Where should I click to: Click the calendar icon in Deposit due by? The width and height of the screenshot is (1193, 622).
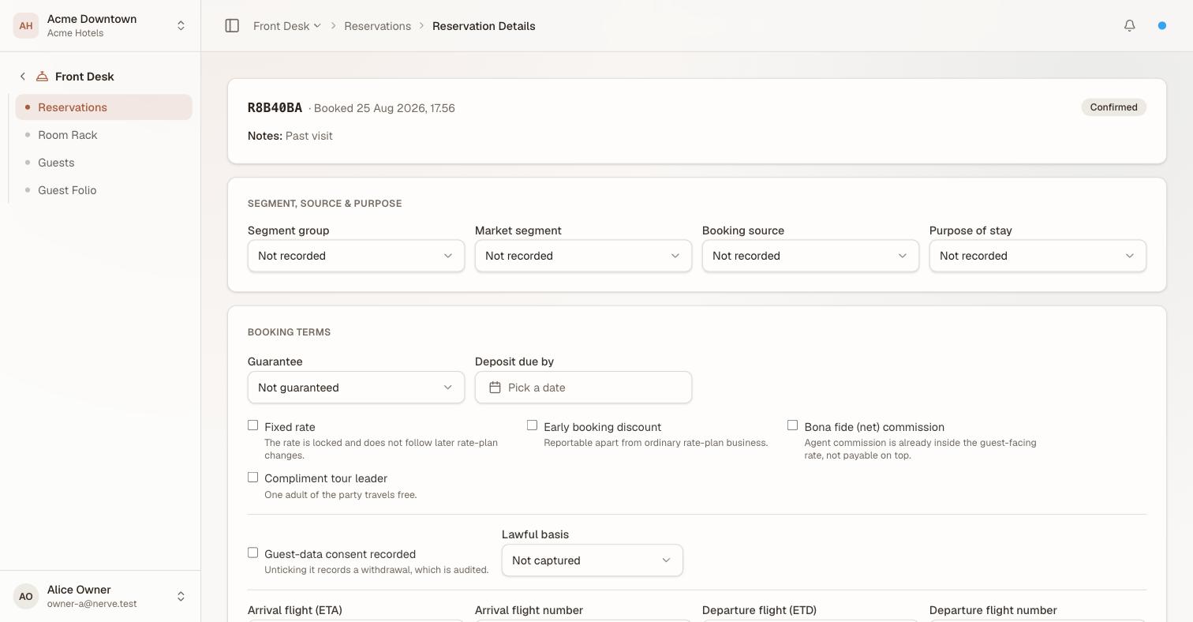495,388
